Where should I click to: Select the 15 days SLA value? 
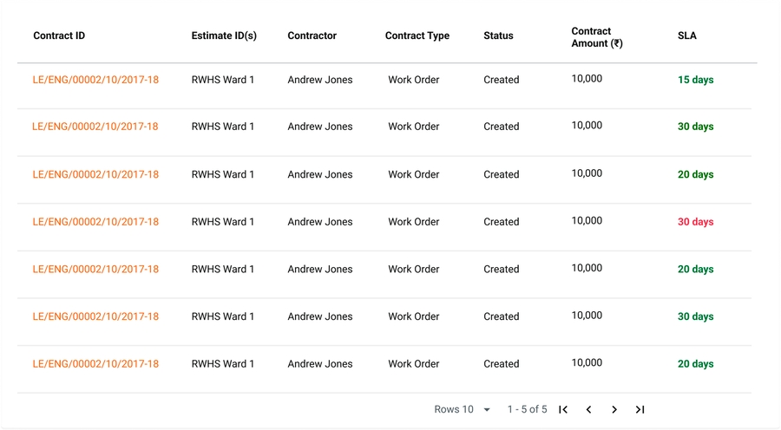tap(695, 80)
